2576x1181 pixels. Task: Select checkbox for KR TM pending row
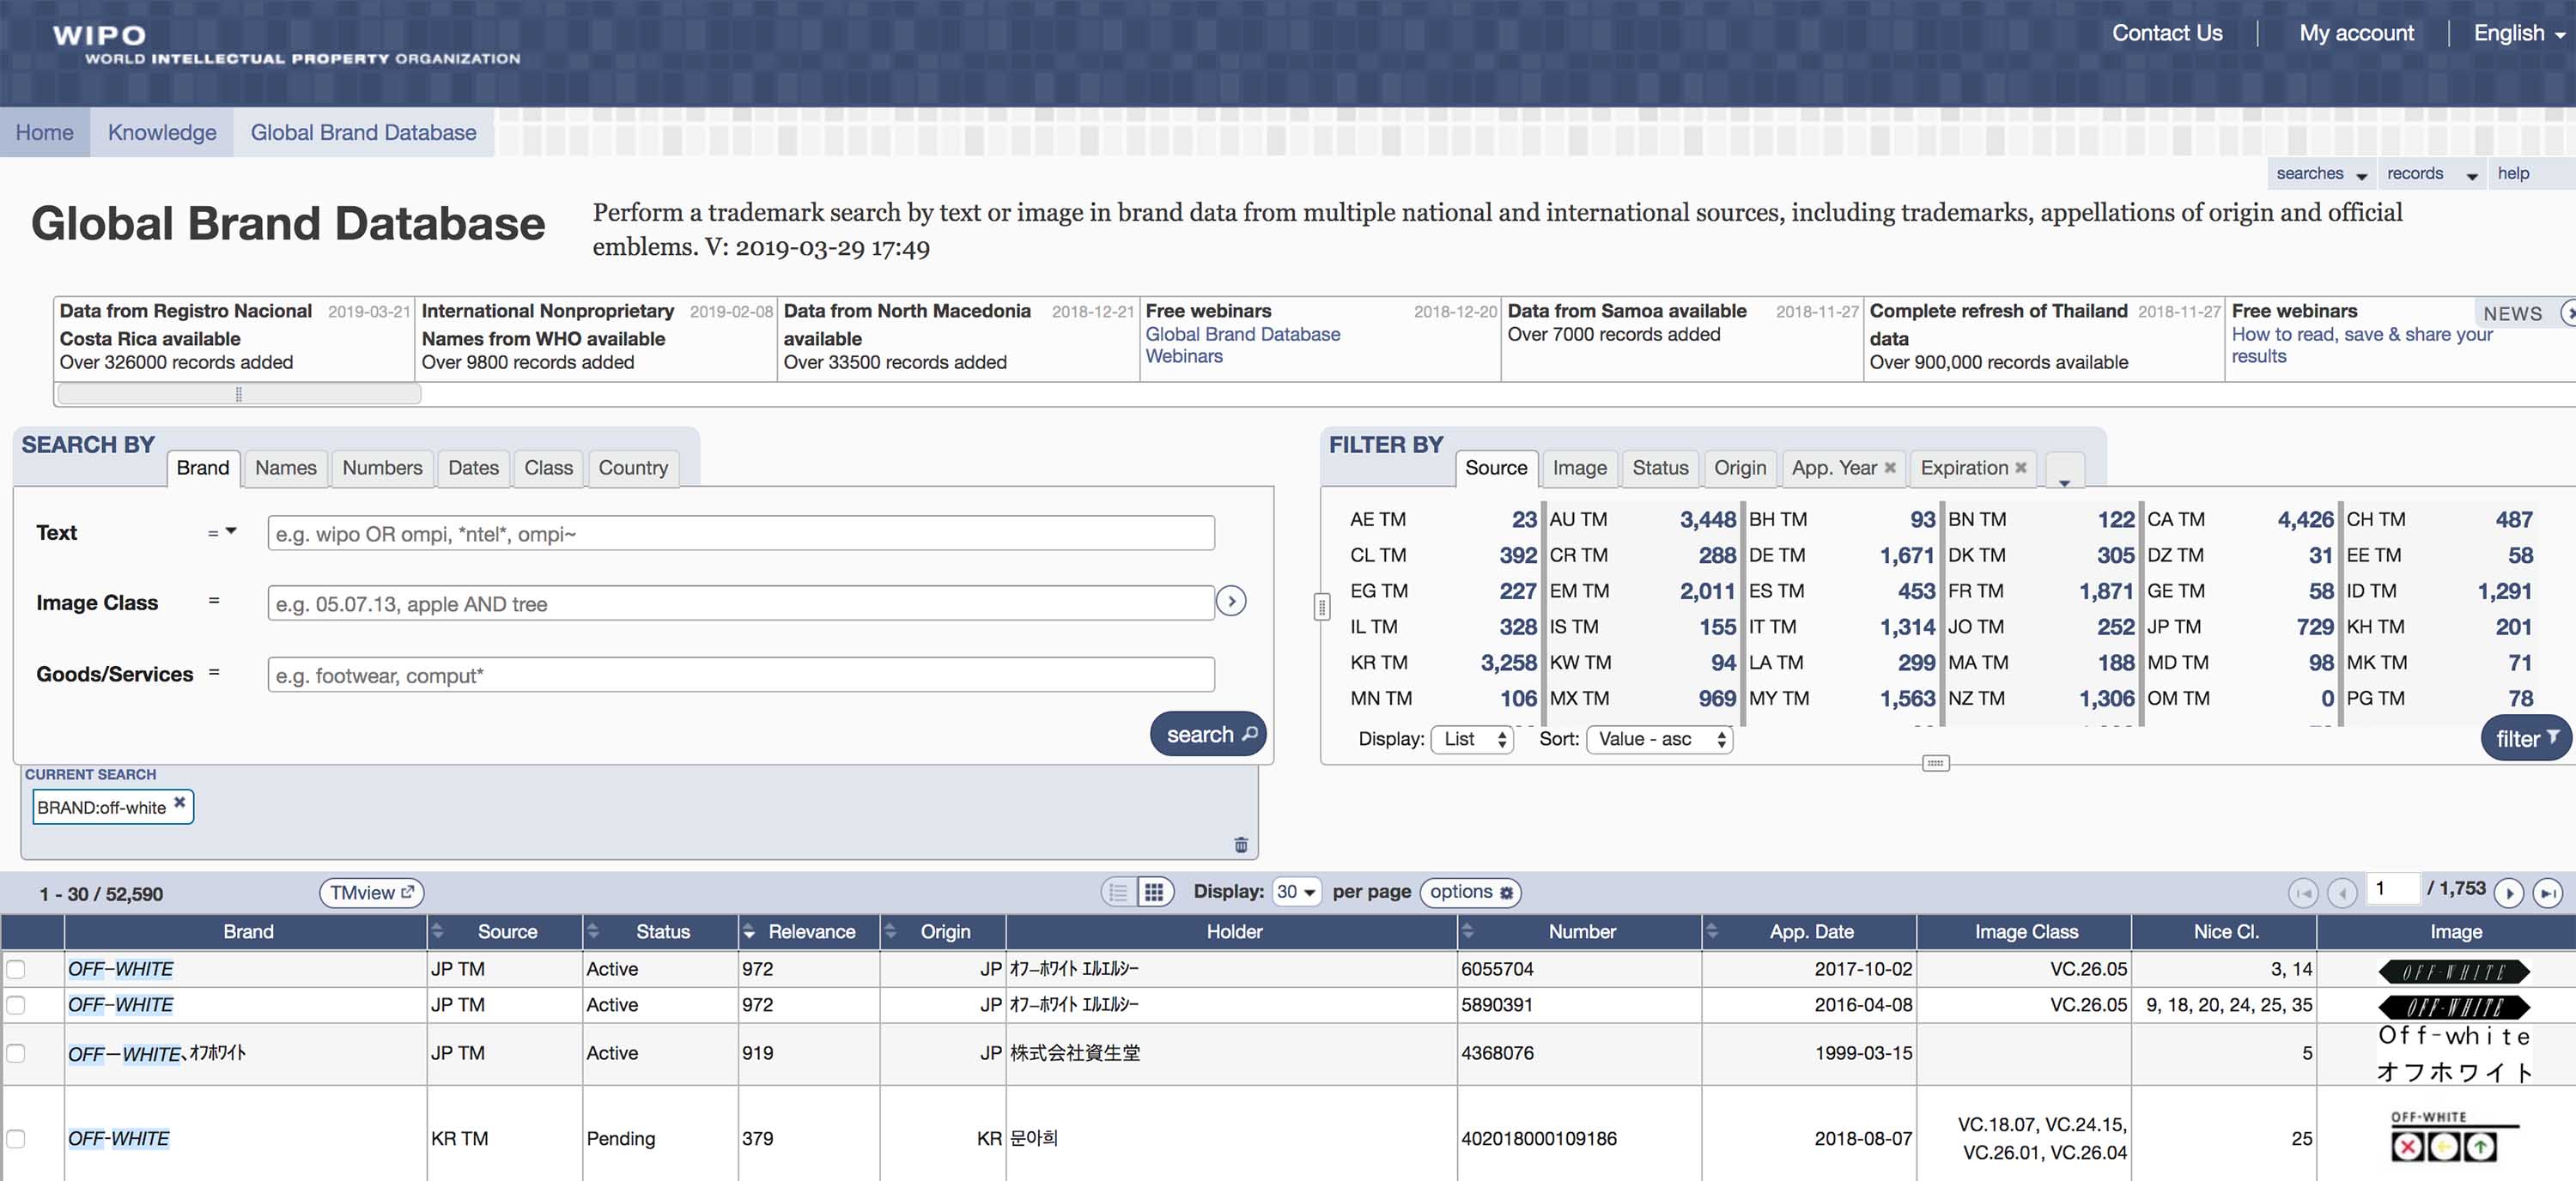pos(16,1138)
